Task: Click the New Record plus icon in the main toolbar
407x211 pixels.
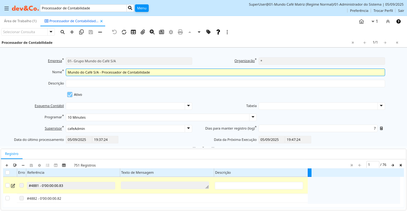Action: coord(72,32)
